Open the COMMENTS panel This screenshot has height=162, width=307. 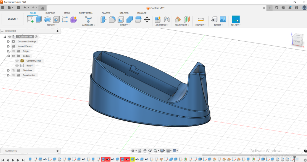(x=11, y=151)
